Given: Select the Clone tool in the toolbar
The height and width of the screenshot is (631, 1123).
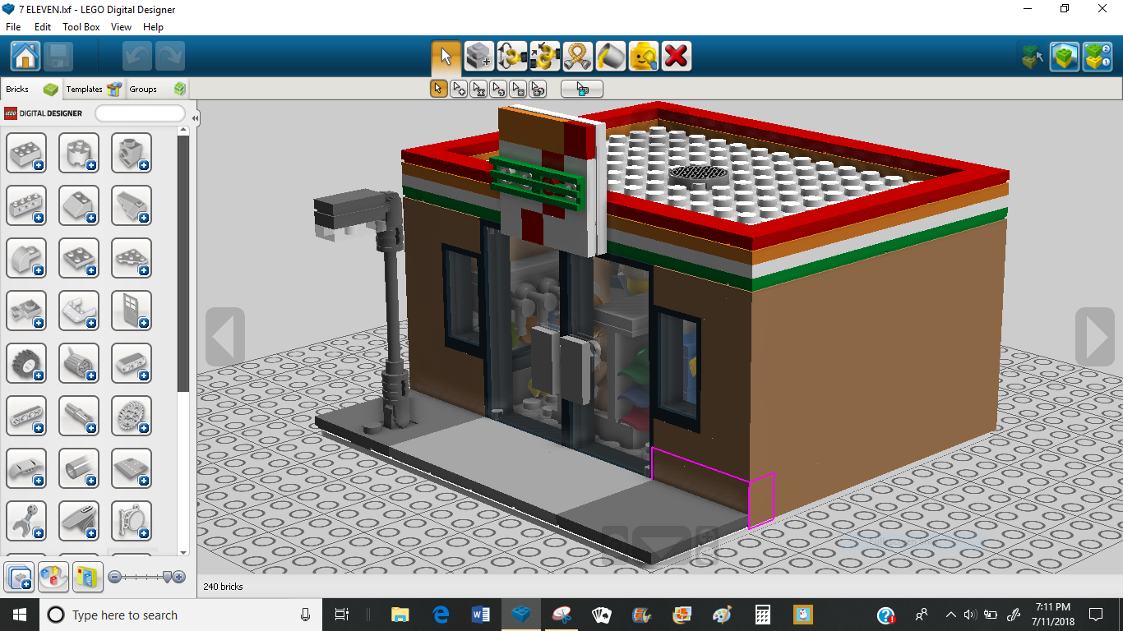Looking at the screenshot, I should point(478,57).
